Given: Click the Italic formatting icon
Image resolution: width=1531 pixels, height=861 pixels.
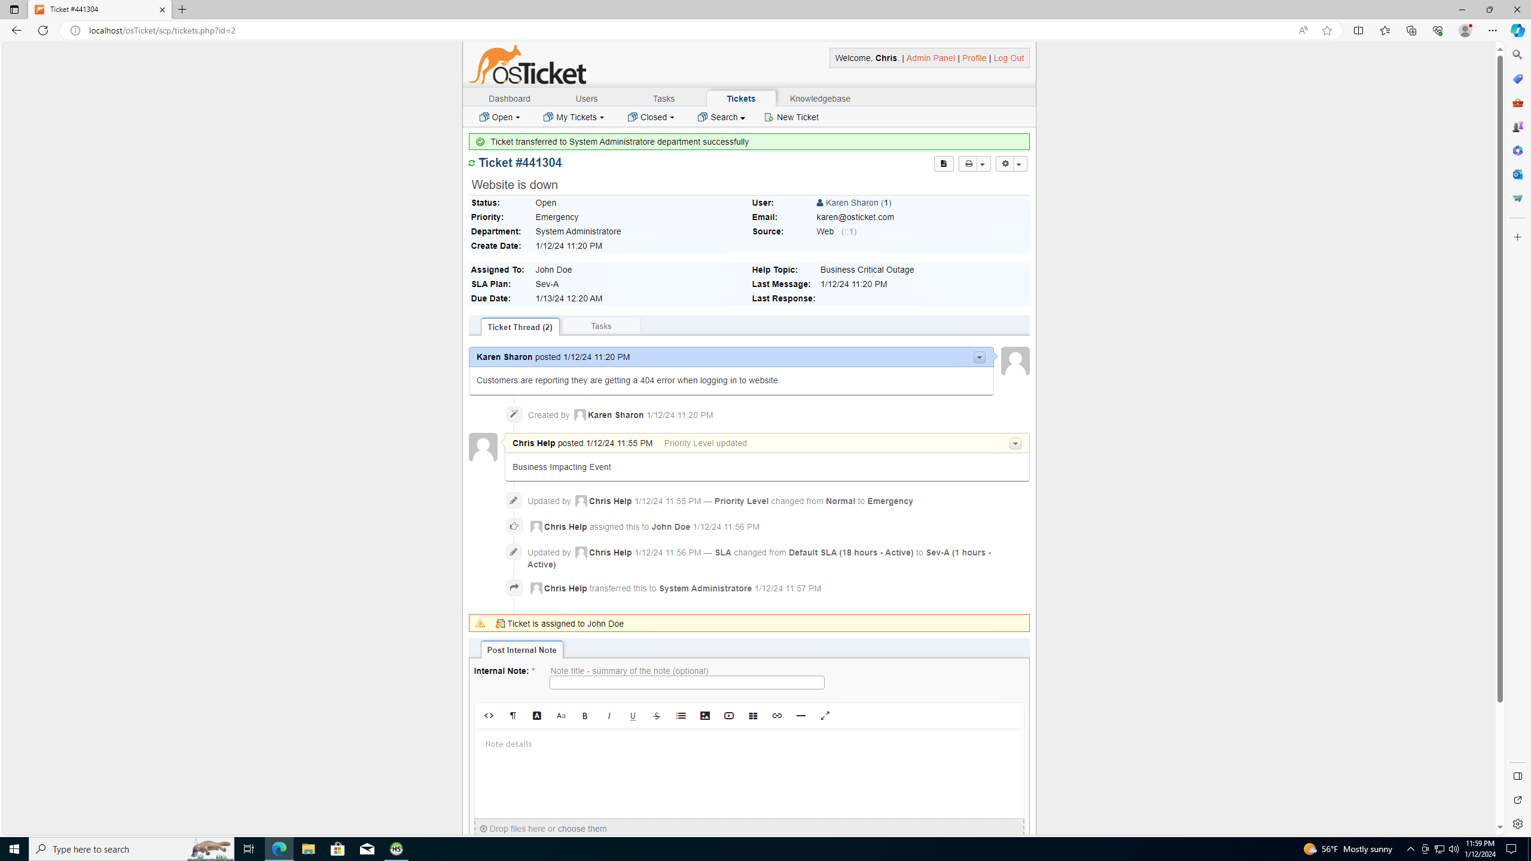Looking at the screenshot, I should point(609,716).
